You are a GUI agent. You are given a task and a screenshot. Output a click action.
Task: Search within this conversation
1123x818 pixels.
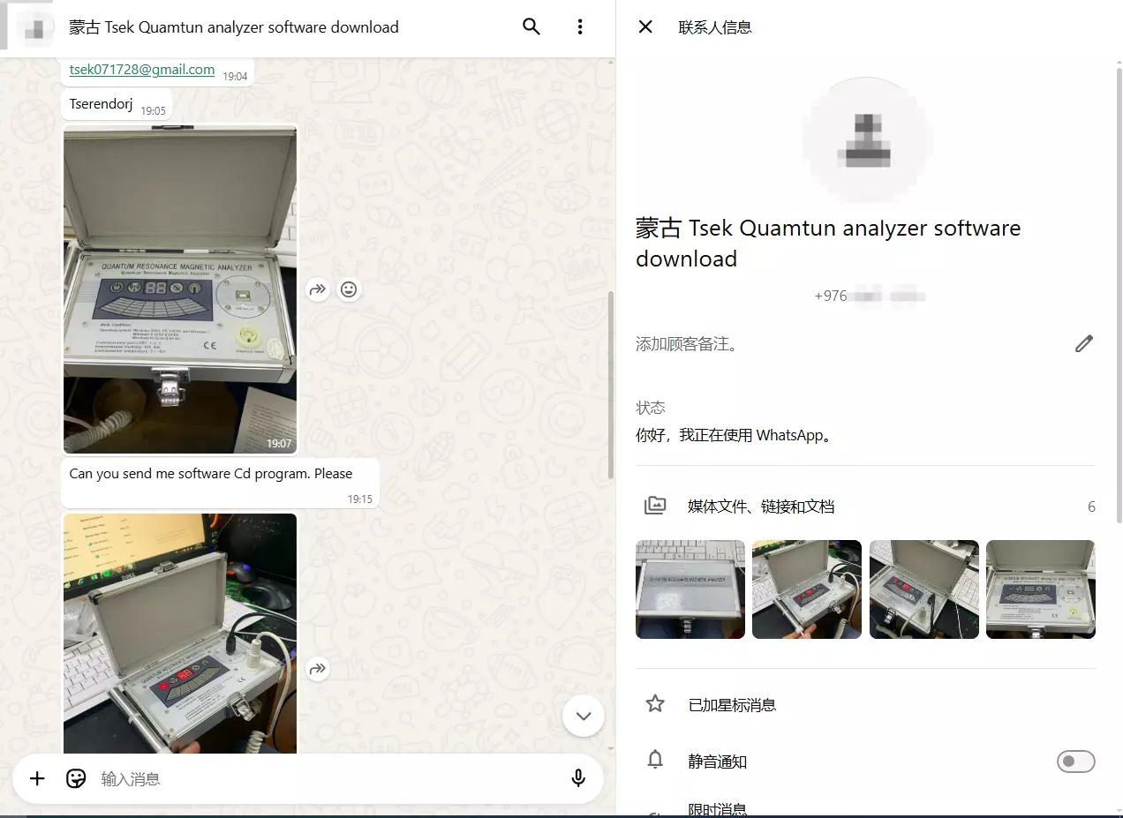tap(531, 26)
